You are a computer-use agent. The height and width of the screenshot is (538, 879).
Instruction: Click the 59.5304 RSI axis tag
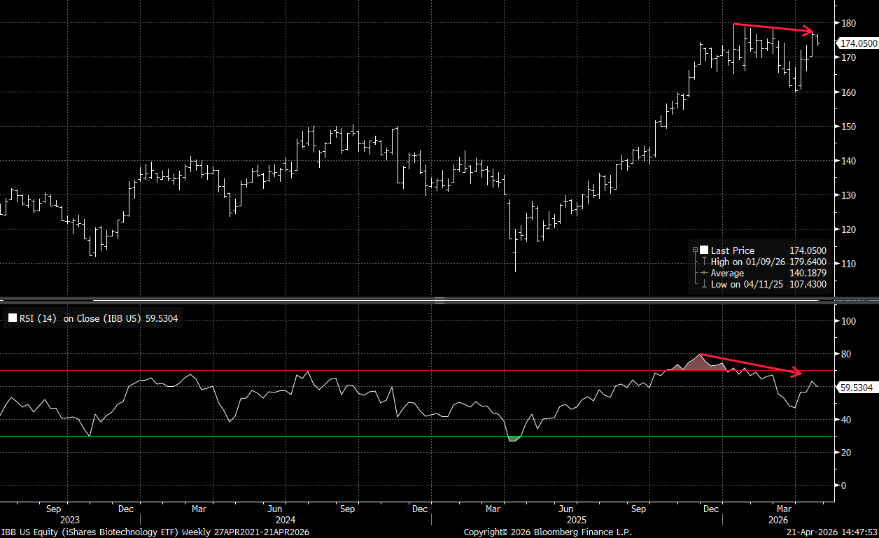coord(855,387)
